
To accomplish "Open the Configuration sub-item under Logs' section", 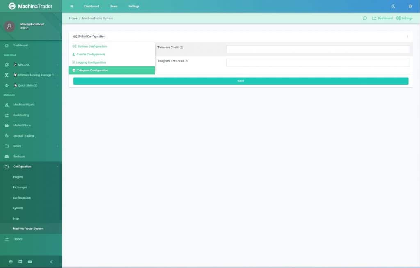I will click(22, 198).
